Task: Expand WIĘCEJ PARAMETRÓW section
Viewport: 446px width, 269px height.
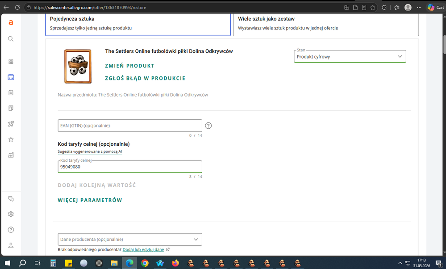Action: click(x=90, y=200)
